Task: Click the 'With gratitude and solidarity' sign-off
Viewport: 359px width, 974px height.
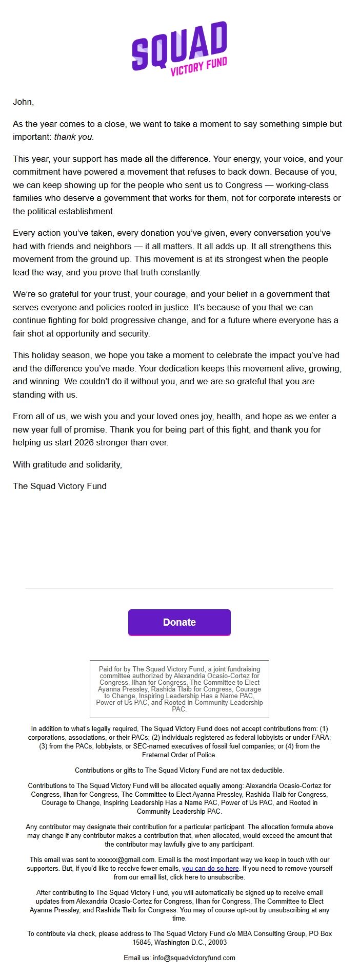Action: point(68,464)
